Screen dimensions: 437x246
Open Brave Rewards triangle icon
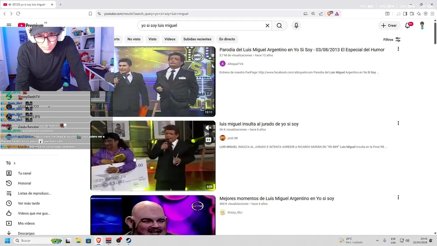point(337,14)
